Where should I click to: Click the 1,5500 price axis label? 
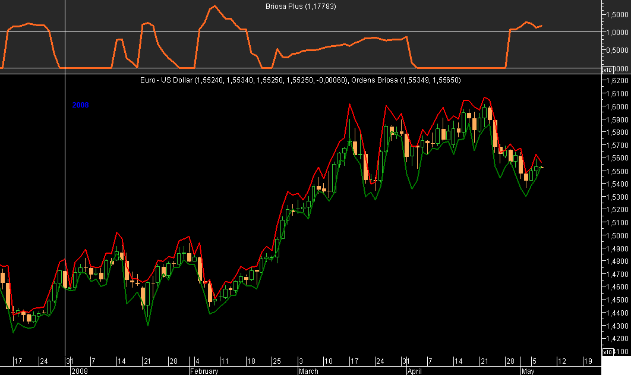point(617,171)
